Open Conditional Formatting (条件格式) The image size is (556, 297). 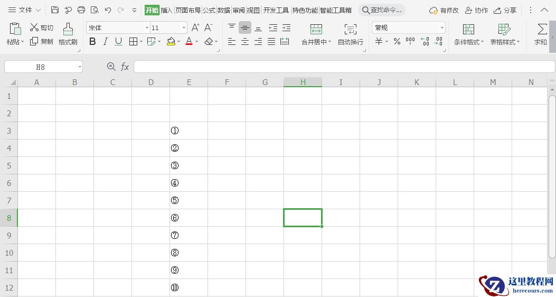(x=468, y=34)
